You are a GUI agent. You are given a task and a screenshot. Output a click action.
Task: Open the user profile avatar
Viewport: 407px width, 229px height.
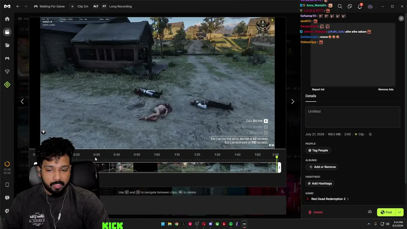pyautogui.click(x=370, y=6)
